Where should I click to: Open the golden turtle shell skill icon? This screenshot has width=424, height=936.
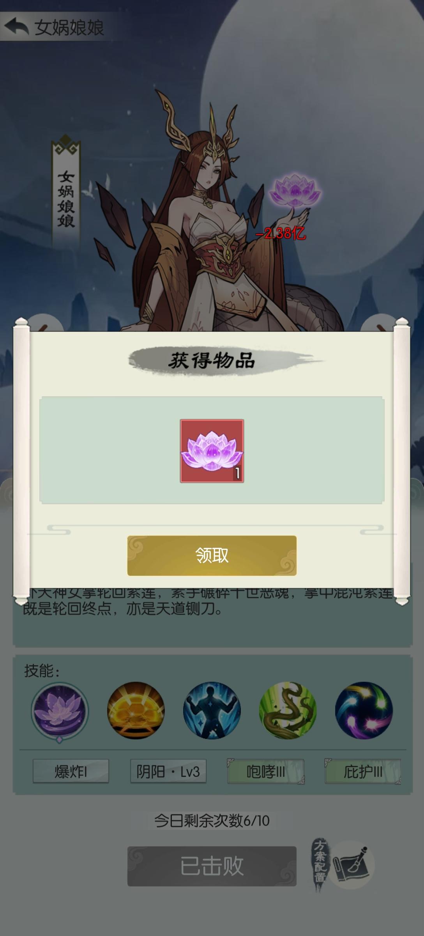[136, 710]
